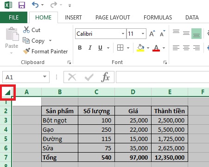This screenshot has height=167, width=209.
Task: Click the Enter checkmark beside formula bar
Action: [89, 77]
